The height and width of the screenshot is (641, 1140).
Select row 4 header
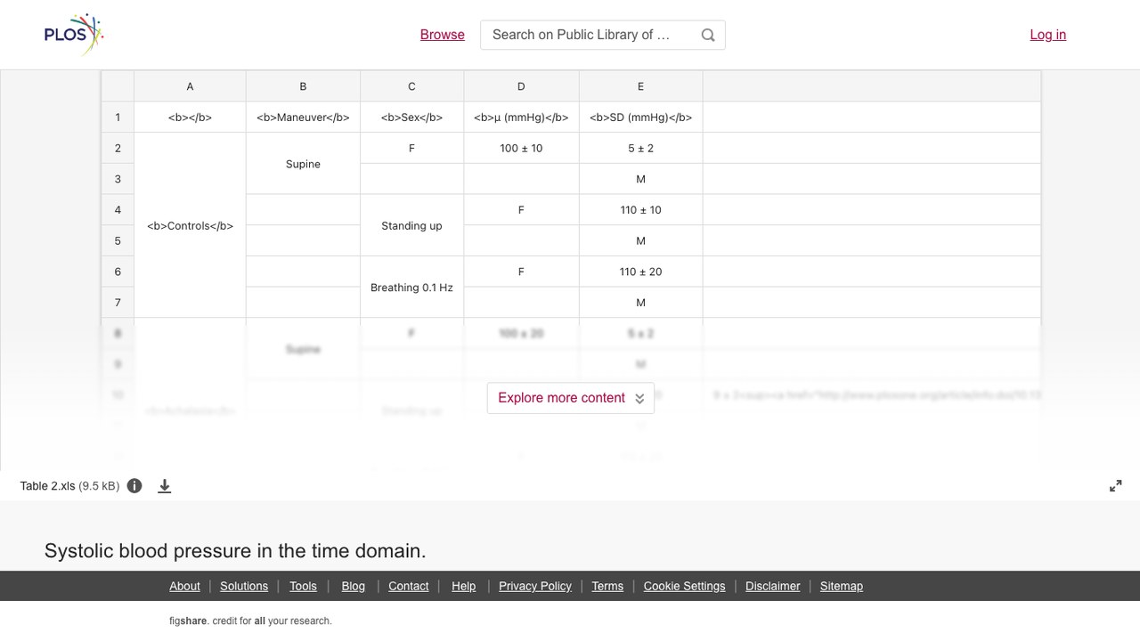tap(118, 210)
